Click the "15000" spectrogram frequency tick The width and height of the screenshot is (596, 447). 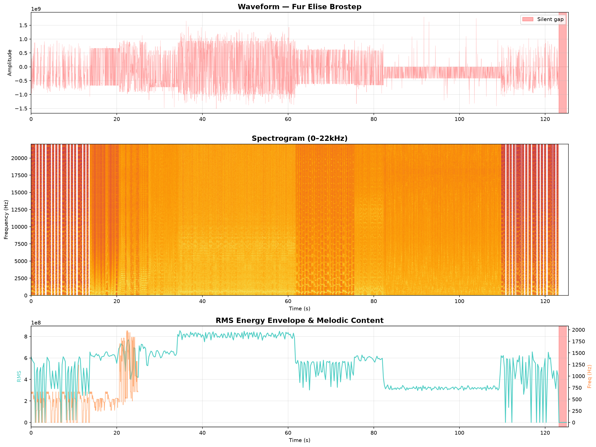[19, 192]
